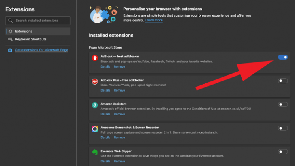Viewport: 295px width, 166px height.
Task: Click the 'Extensions' page title in sidebar
Action: pos(20,9)
